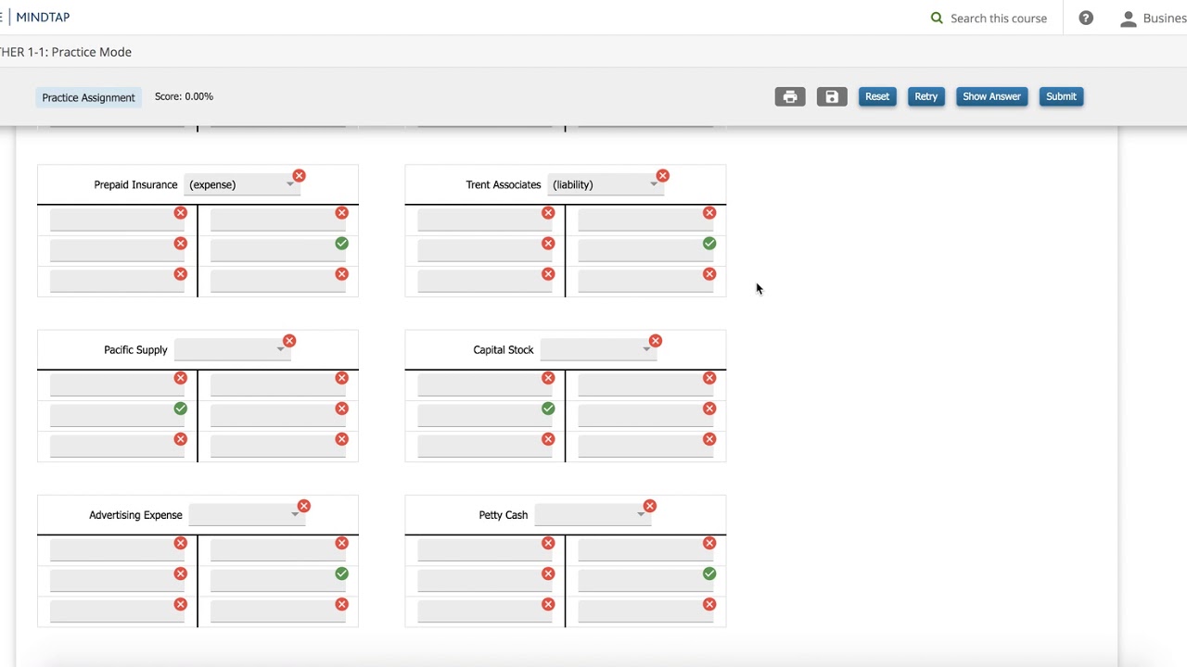Click Prepaid Insurance second credit input field
Viewport: 1187px width, 667px height.
coord(278,250)
